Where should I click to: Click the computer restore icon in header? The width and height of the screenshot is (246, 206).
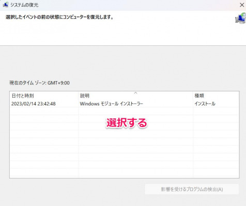click(240, 18)
